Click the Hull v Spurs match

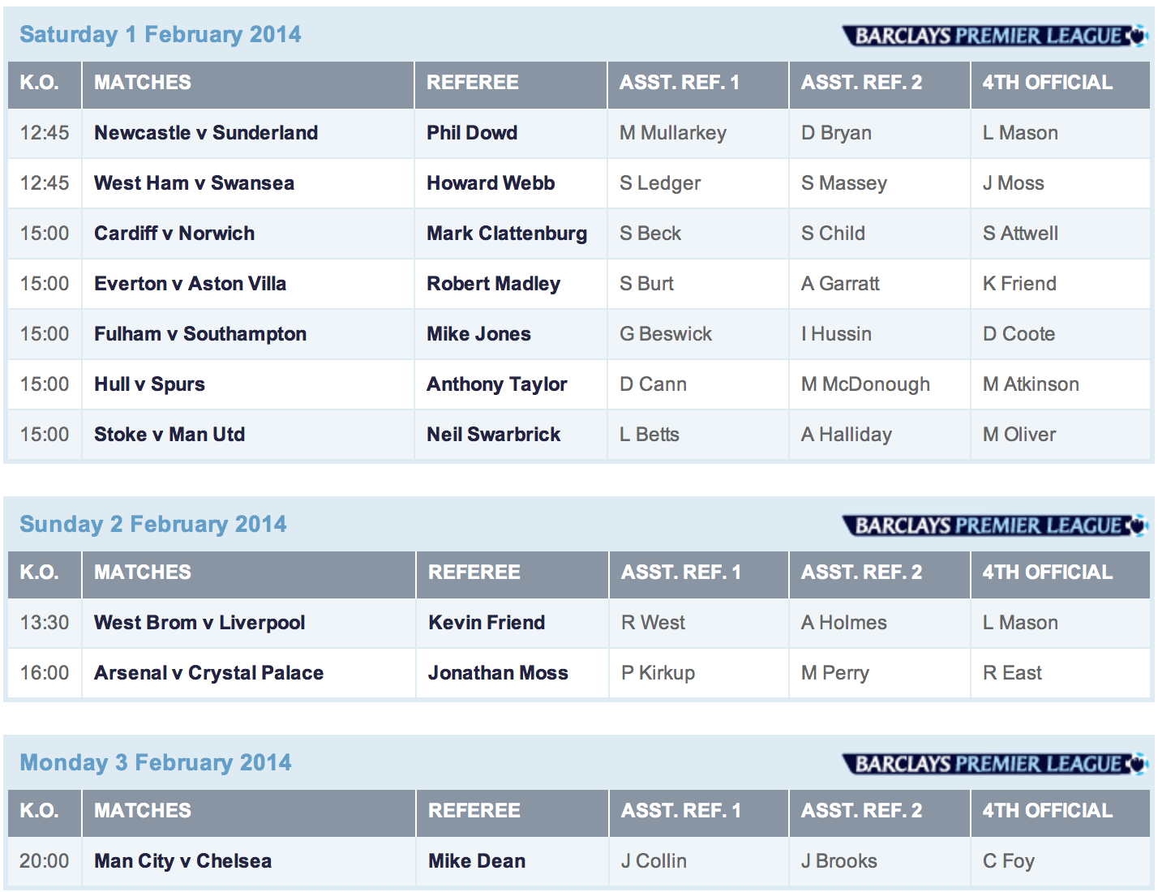(x=149, y=384)
